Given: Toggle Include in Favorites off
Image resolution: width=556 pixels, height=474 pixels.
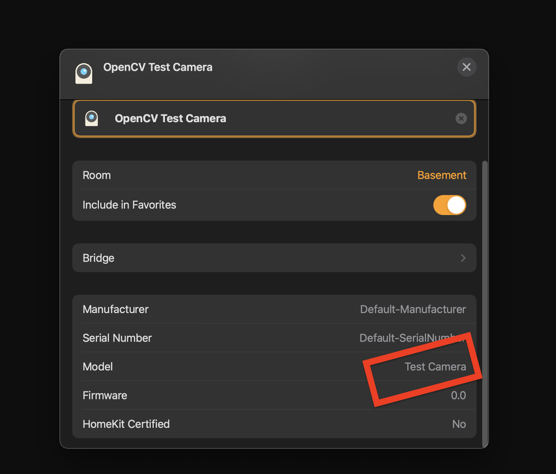Looking at the screenshot, I should point(449,205).
